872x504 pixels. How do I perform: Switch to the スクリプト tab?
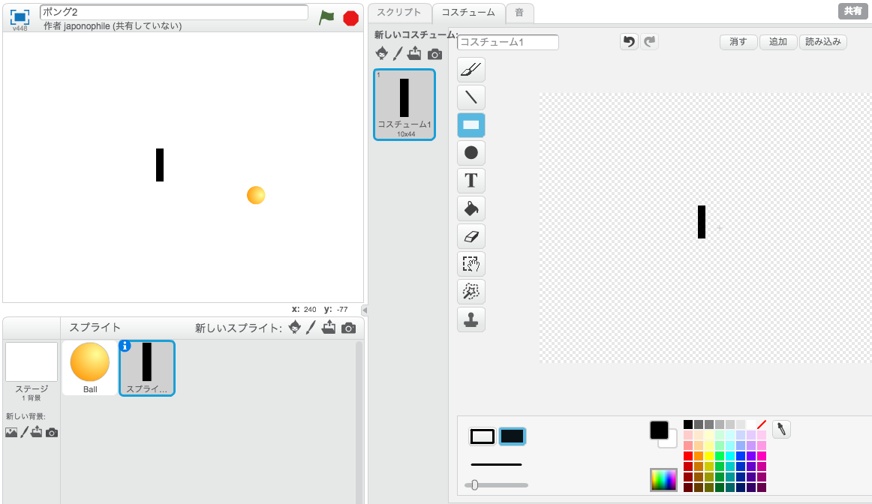(399, 13)
